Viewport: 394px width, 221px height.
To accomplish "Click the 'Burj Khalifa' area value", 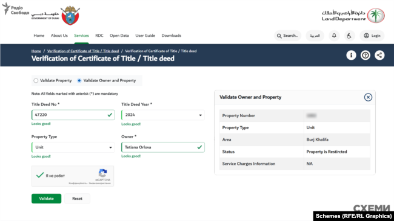I will pos(318,139).
